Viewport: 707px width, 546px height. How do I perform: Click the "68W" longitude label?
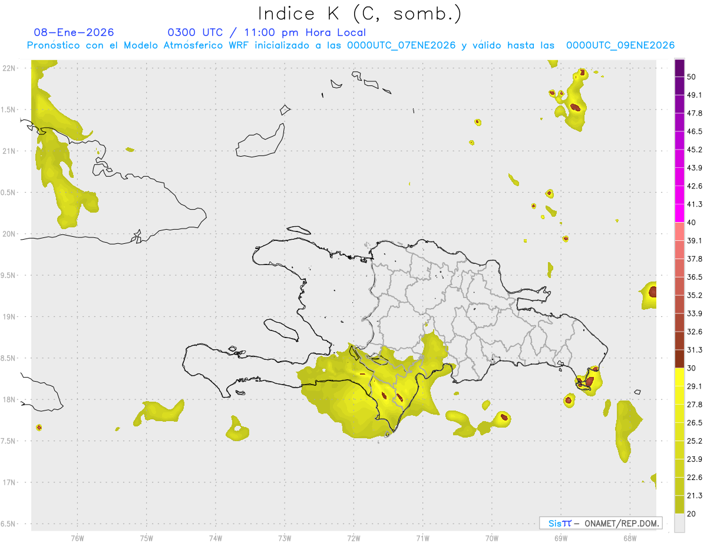(x=630, y=538)
